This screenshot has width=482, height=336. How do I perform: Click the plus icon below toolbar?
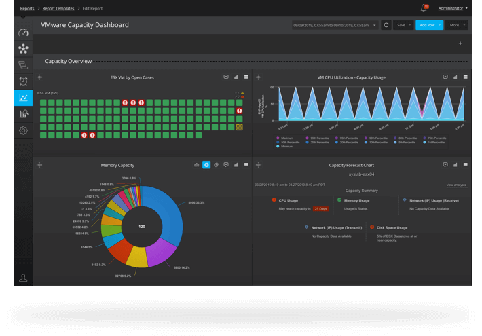click(x=460, y=43)
